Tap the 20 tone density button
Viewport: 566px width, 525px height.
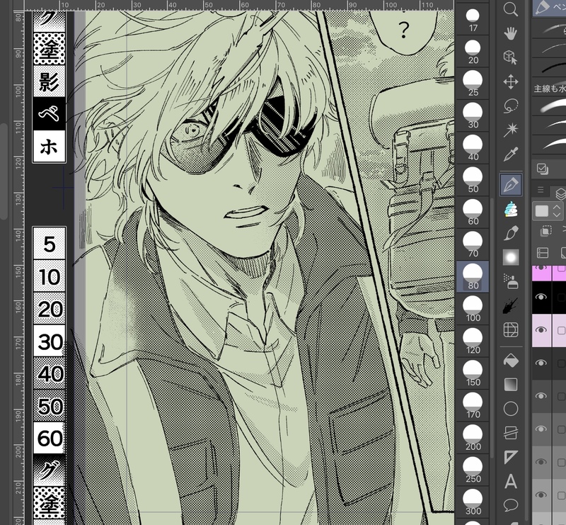point(49,308)
